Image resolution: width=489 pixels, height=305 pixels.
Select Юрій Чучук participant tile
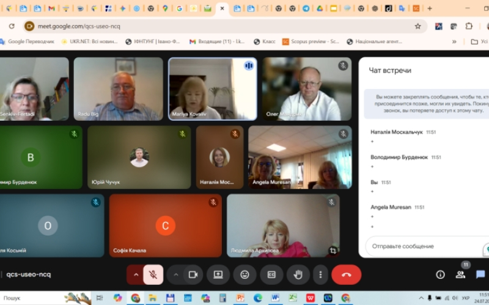(x=139, y=157)
